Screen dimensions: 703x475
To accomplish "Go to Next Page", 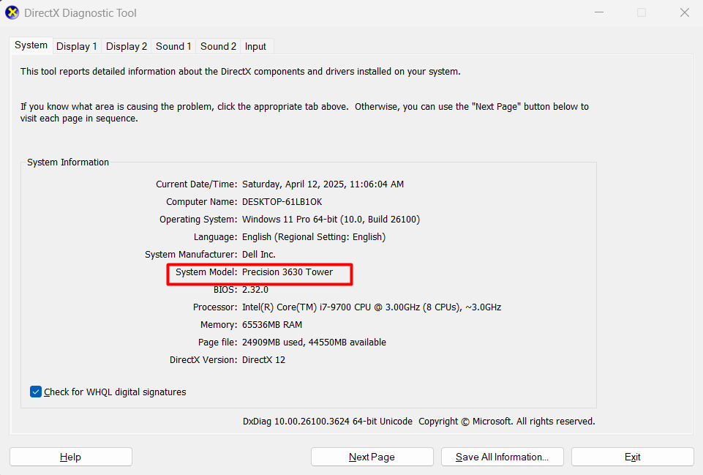I will tap(372, 457).
